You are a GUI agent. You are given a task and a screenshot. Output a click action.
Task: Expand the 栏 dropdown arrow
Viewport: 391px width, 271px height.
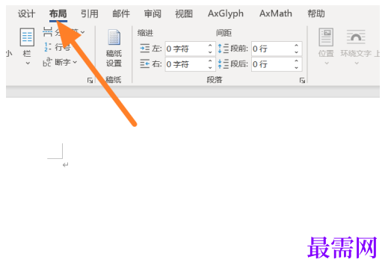pos(28,63)
